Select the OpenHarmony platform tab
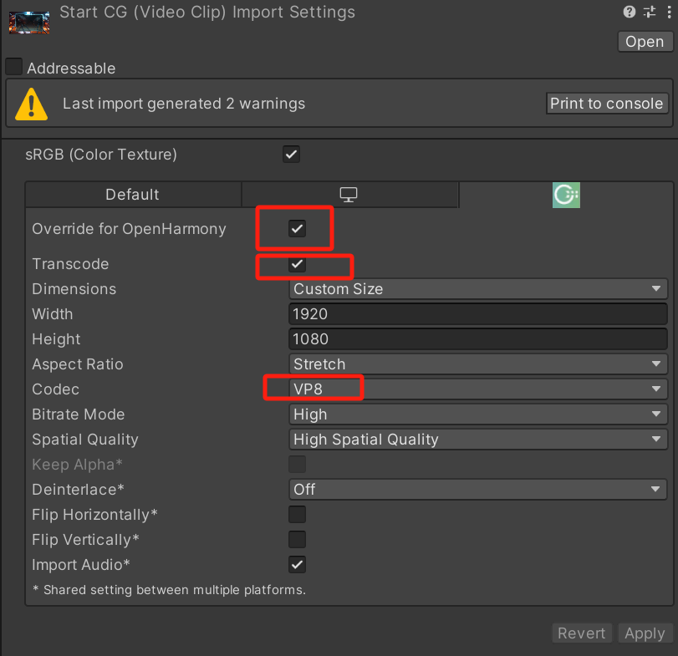The height and width of the screenshot is (656, 678). tap(566, 195)
